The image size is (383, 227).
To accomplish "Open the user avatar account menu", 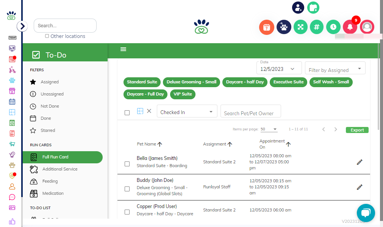I will coord(367,27).
